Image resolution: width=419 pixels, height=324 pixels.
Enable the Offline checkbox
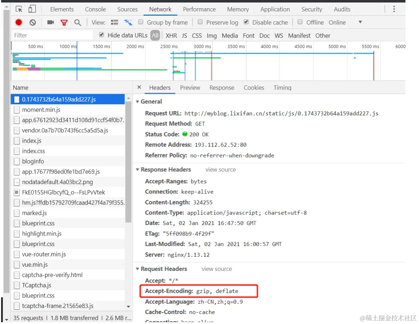[300, 22]
